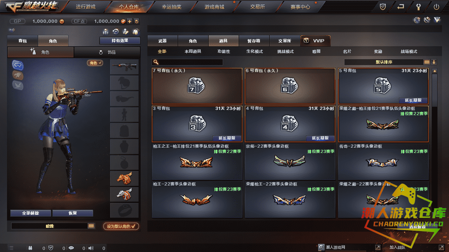
Task: Click 延长期限 on the 5号背包 item
Action: (x=413, y=100)
